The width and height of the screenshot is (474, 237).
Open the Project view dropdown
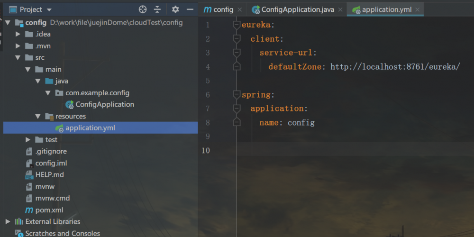[49, 9]
